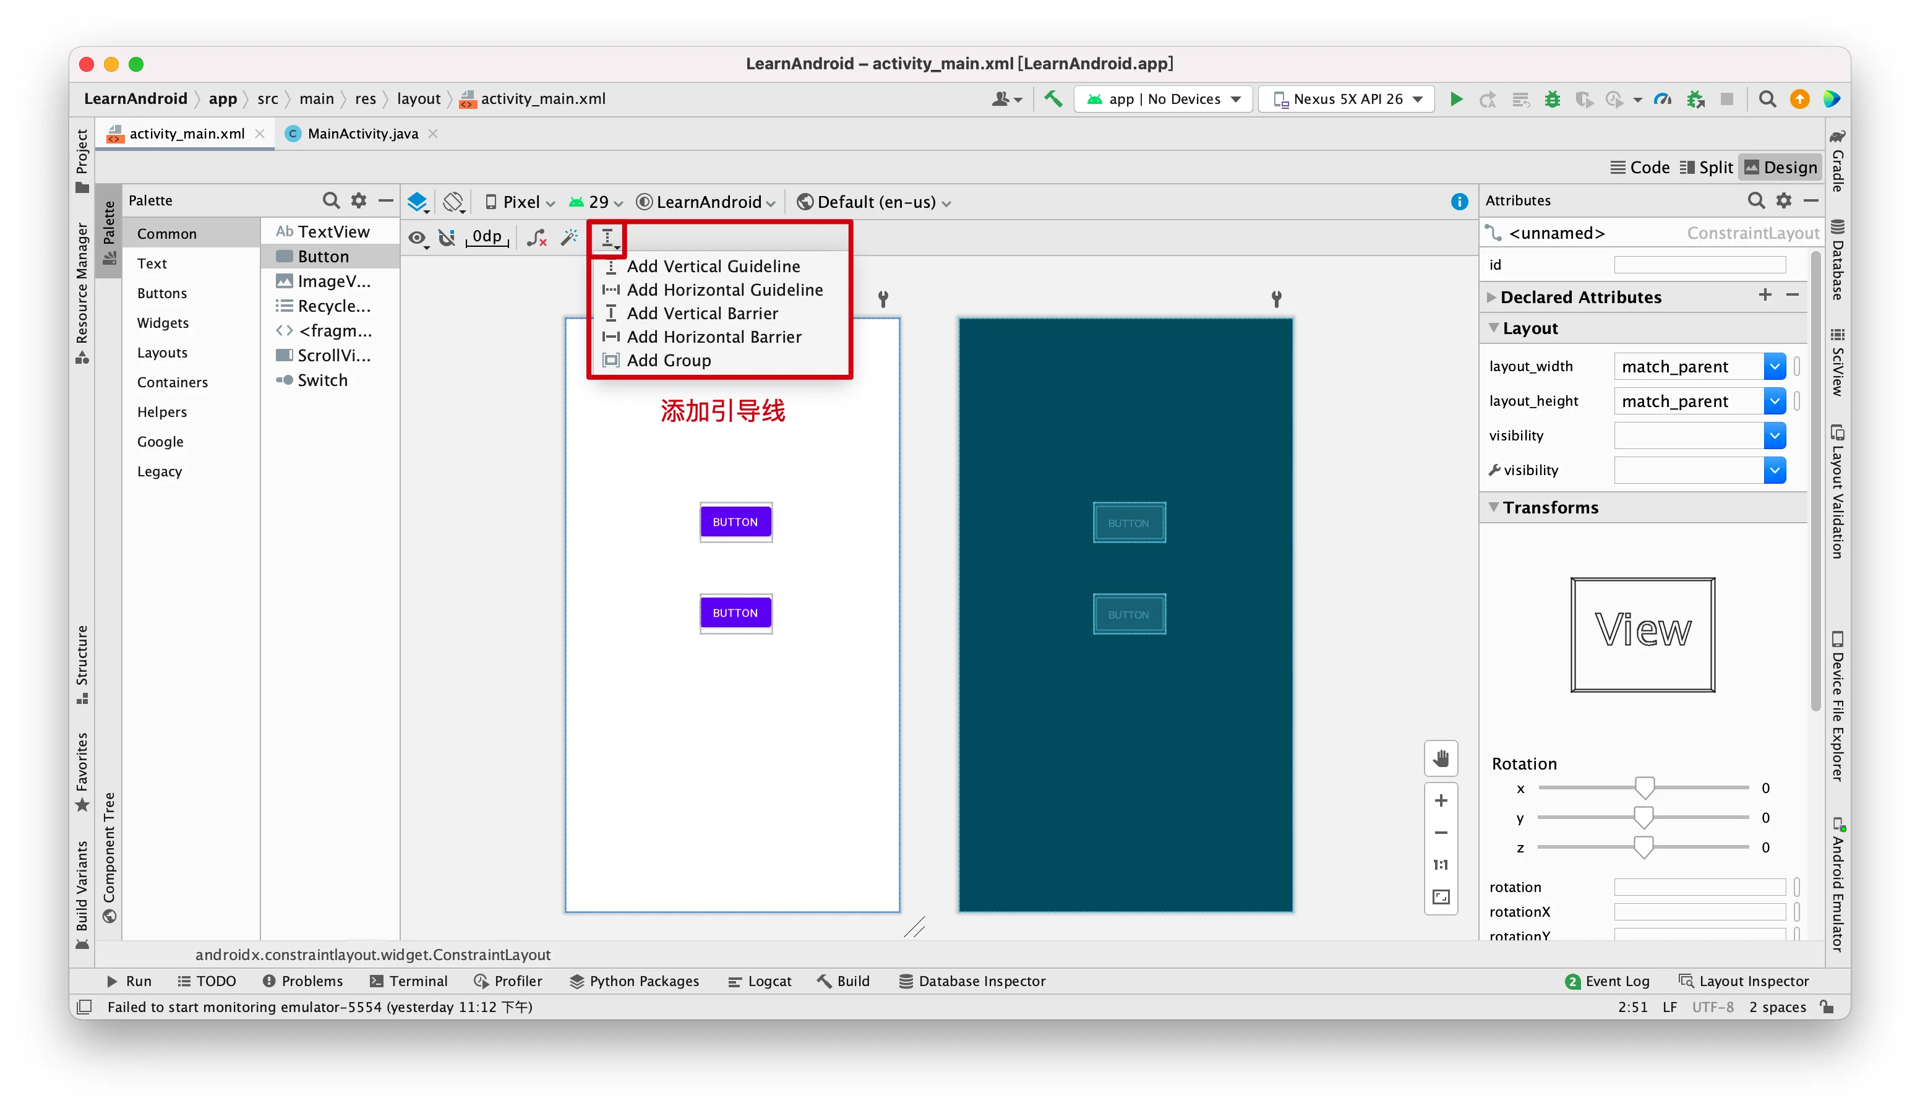The width and height of the screenshot is (1920, 1111).
Task: Click the Clear All Constraints icon
Action: pyautogui.click(x=536, y=238)
